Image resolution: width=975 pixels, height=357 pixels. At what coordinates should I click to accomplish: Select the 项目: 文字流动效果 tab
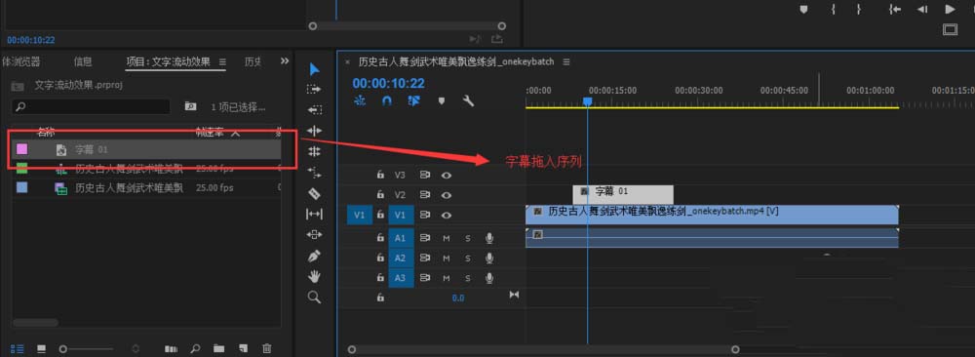point(169,61)
